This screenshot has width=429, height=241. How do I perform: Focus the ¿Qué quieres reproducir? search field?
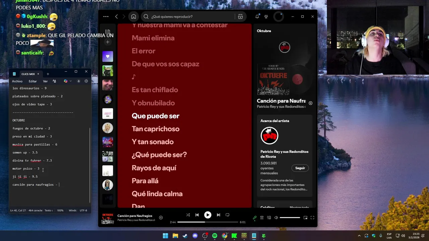click(188, 16)
